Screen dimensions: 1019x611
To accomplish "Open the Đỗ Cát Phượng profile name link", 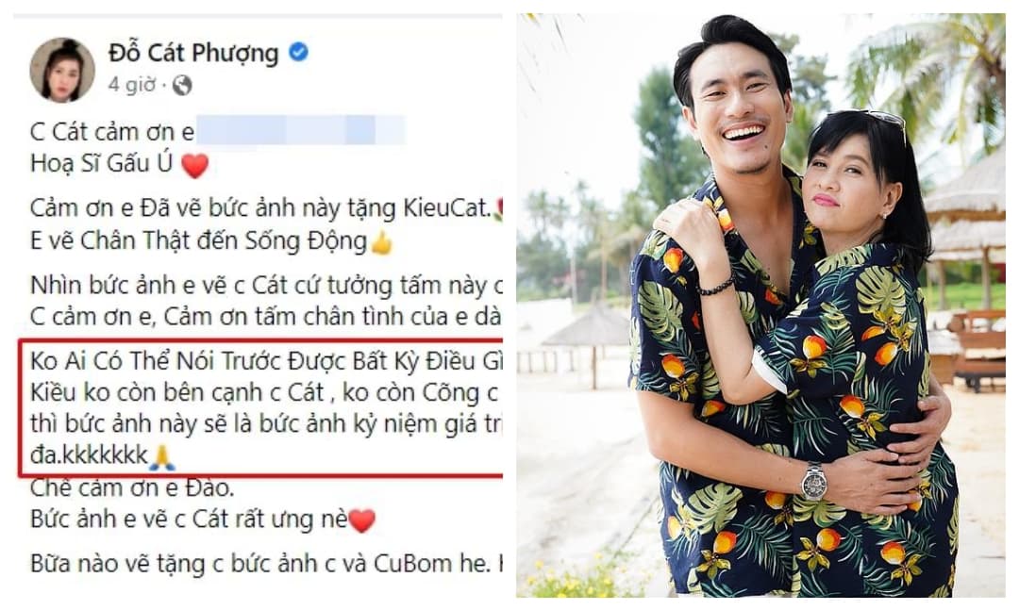I will (x=193, y=53).
